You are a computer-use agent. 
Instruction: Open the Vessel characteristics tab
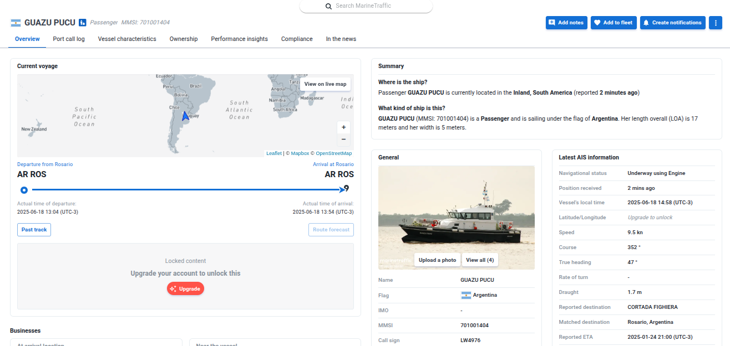pyautogui.click(x=127, y=39)
